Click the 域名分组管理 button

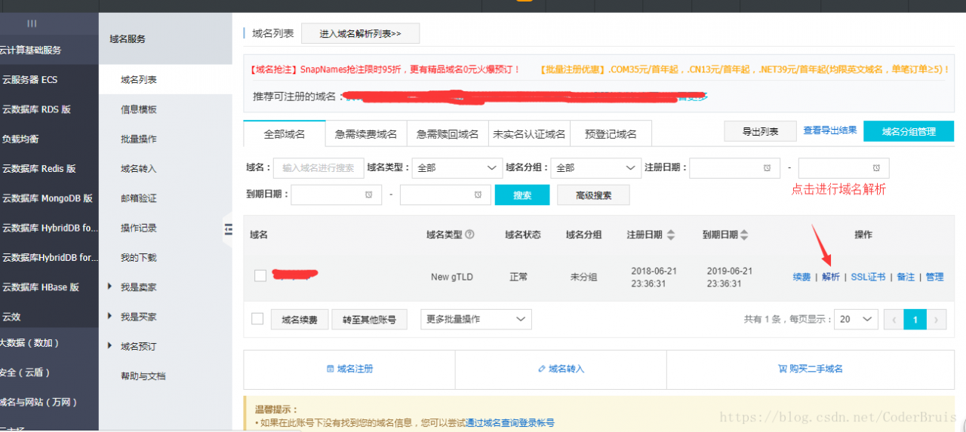point(909,131)
